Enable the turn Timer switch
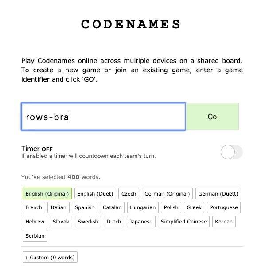Screen dimensions: 273x270 click(x=231, y=152)
